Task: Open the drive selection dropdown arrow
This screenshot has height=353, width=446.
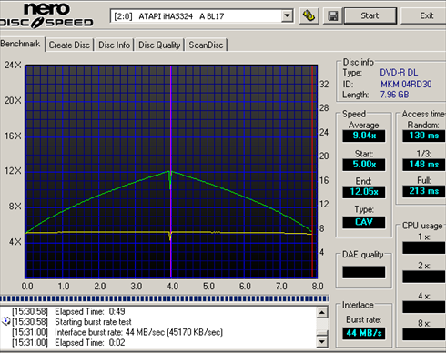Action: click(x=287, y=15)
